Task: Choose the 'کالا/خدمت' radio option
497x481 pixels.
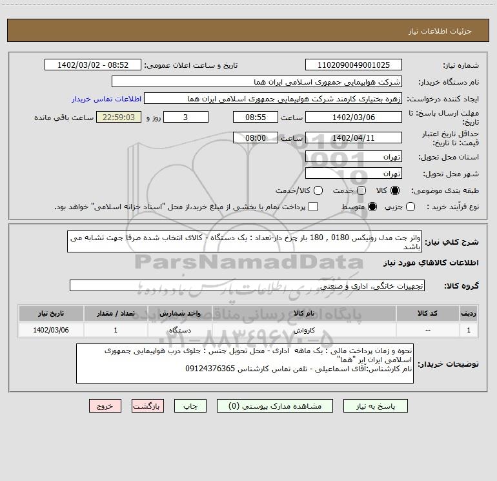Action: [x=316, y=190]
